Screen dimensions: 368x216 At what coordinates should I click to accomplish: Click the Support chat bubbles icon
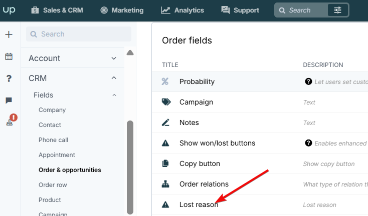point(226,10)
